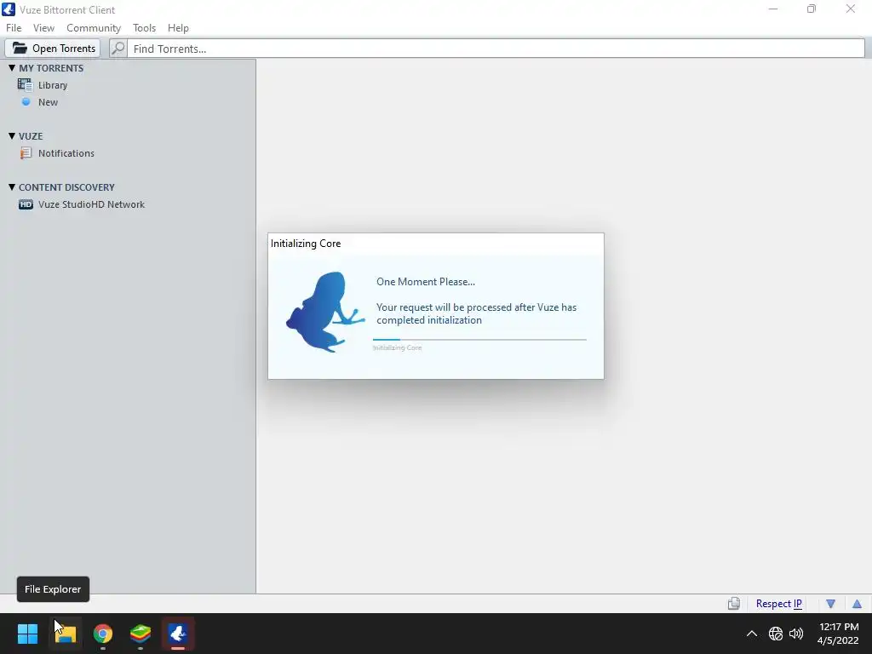Select Library in the sidebar
The height and width of the screenshot is (654, 872).
tap(53, 85)
